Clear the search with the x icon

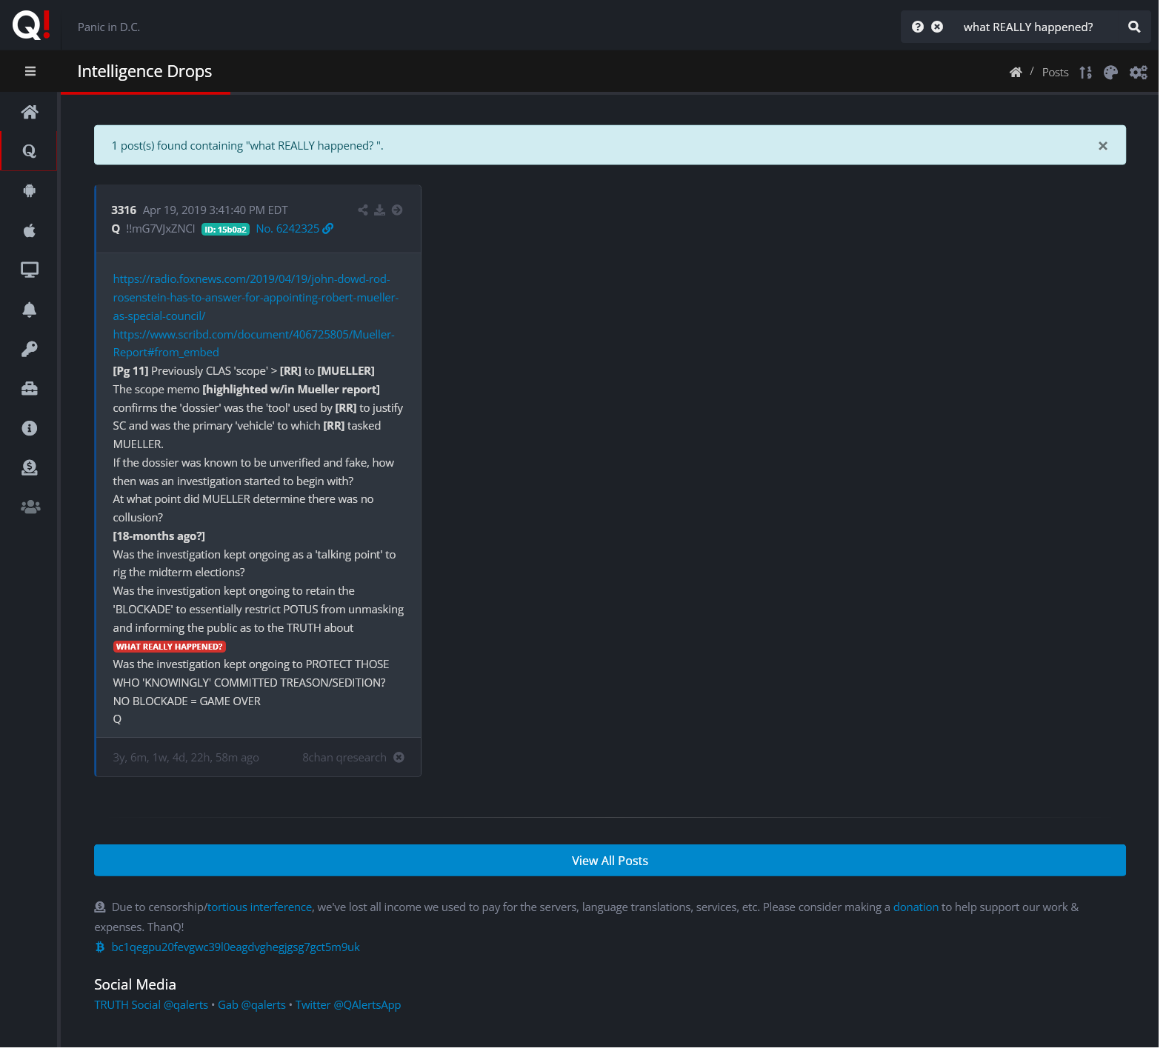[x=937, y=27]
